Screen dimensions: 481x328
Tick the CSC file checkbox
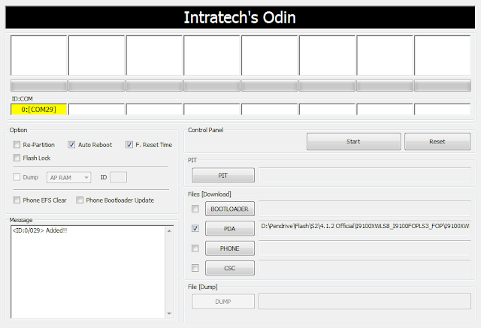click(195, 268)
